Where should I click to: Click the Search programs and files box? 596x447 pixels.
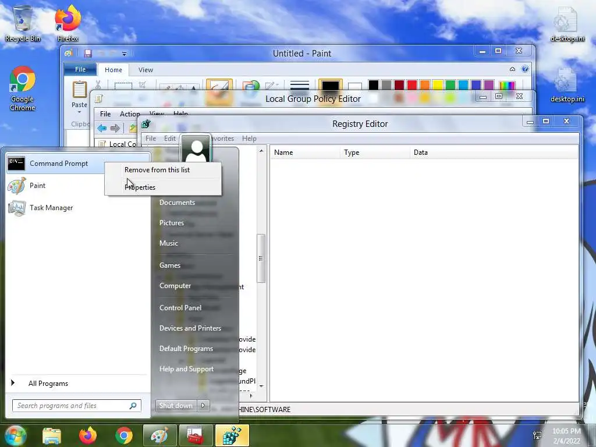pyautogui.click(x=76, y=406)
